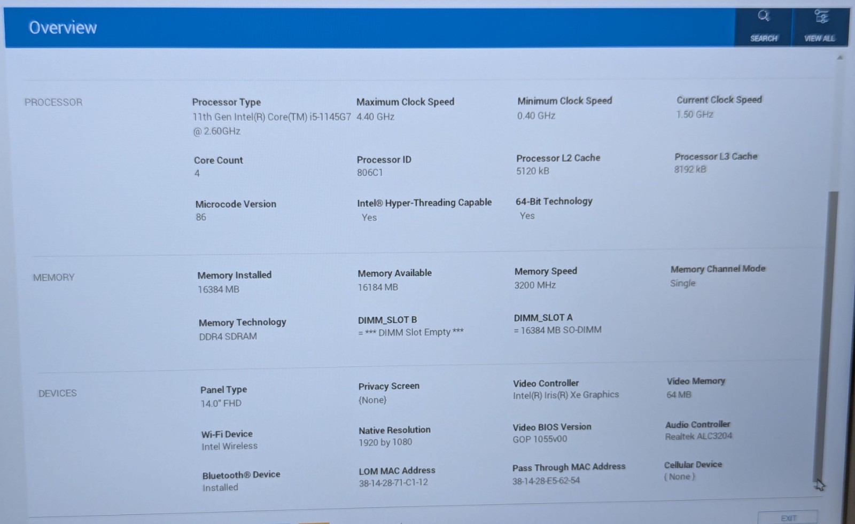
Task: Select the Overview page title
Action: point(63,28)
